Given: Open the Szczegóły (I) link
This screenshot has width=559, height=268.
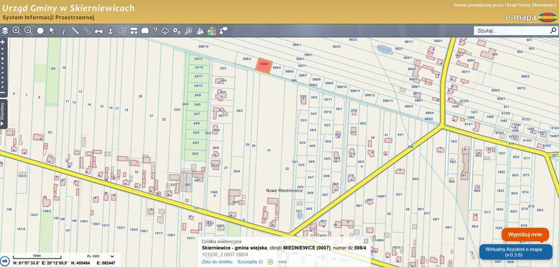Looking at the screenshot, I should (x=250, y=262).
